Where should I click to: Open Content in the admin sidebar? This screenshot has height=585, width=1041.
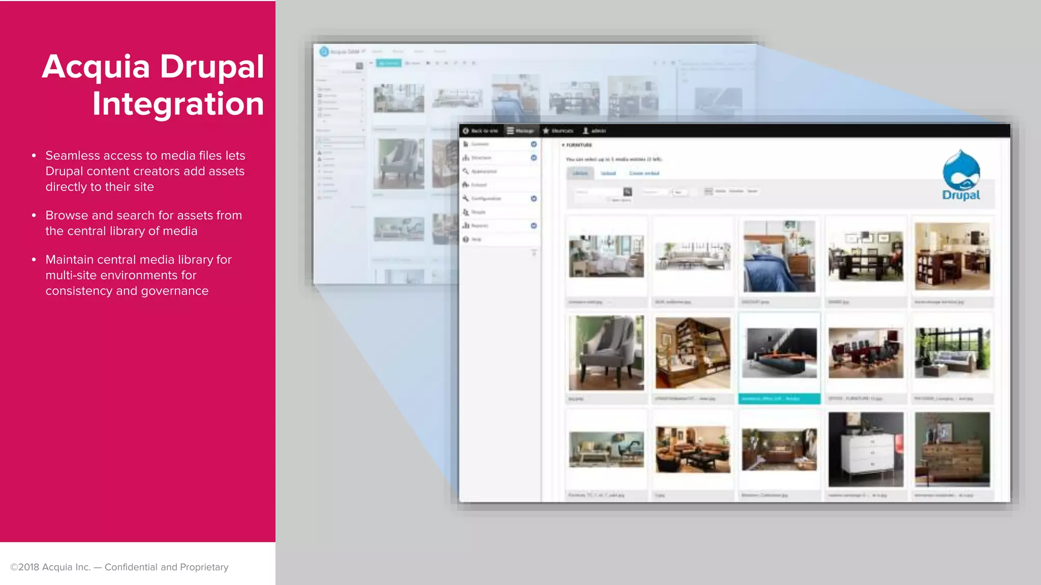480,144
